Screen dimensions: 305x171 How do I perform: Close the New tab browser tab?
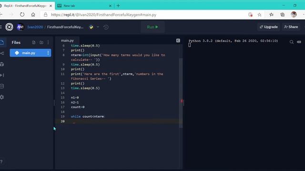coord(110,6)
